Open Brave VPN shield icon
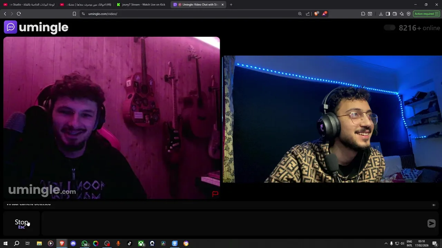442x248 pixels. click(x=409, y=14)
